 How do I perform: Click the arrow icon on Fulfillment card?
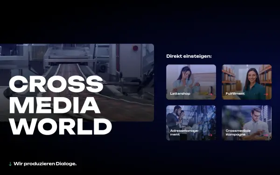(266, 94)
